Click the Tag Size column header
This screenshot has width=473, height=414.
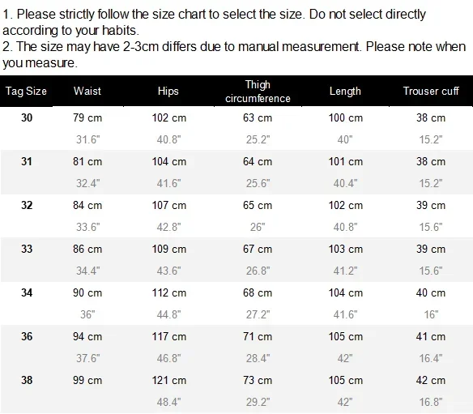[x=26, y=91]
